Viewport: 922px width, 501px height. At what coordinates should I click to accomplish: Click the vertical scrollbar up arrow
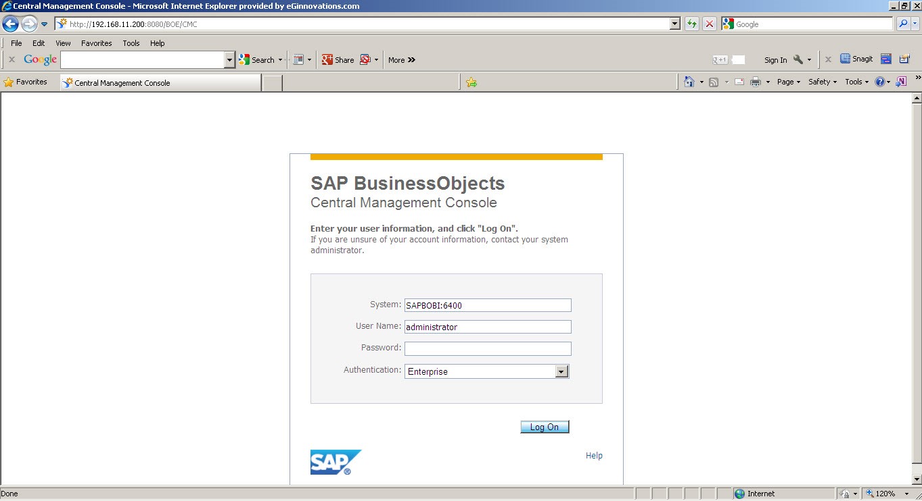tap(917, 99)
